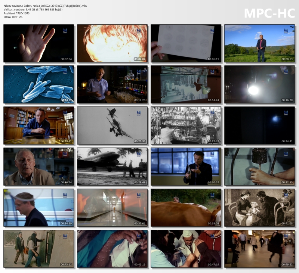Select the open hand thumbnail at 00:02:04
The height and width of the screenshot is (273, 299).
(x=39, y=43)
